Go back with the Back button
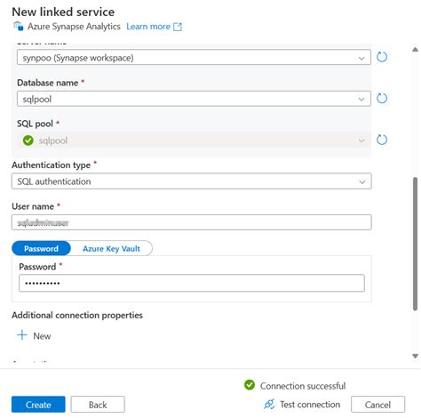421x418 pixels. pos(98,405)
